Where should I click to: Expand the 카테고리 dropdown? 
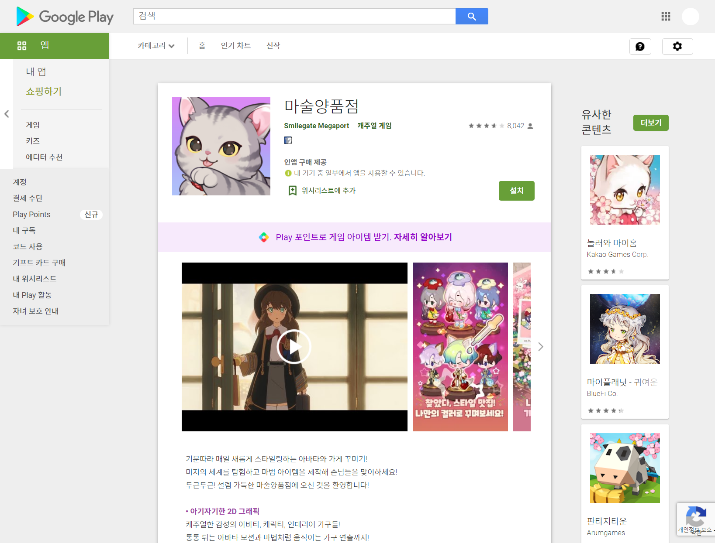[156, 46]
